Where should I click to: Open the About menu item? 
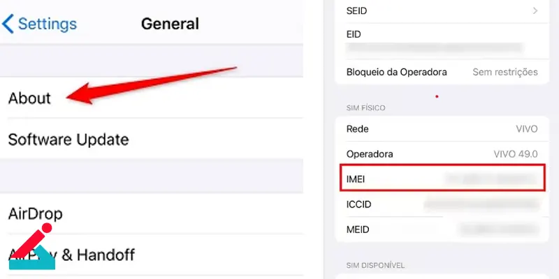[x=152, y=98]
